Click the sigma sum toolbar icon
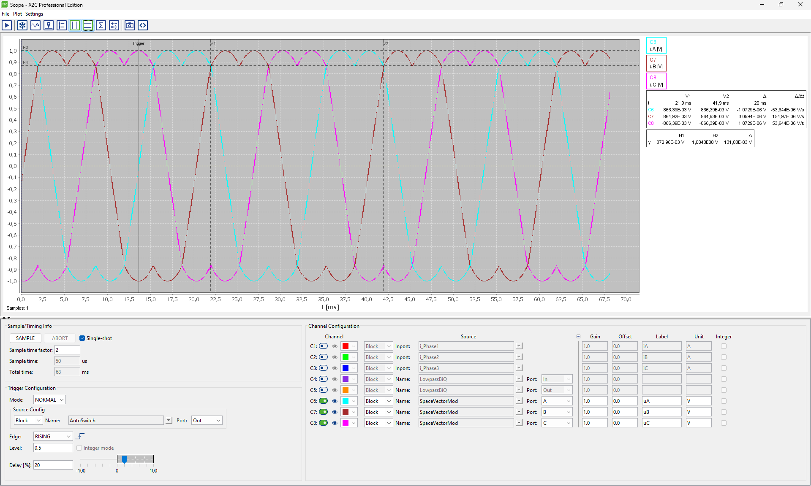The height and width of the screenshot is (486, 811). (101, 25)
